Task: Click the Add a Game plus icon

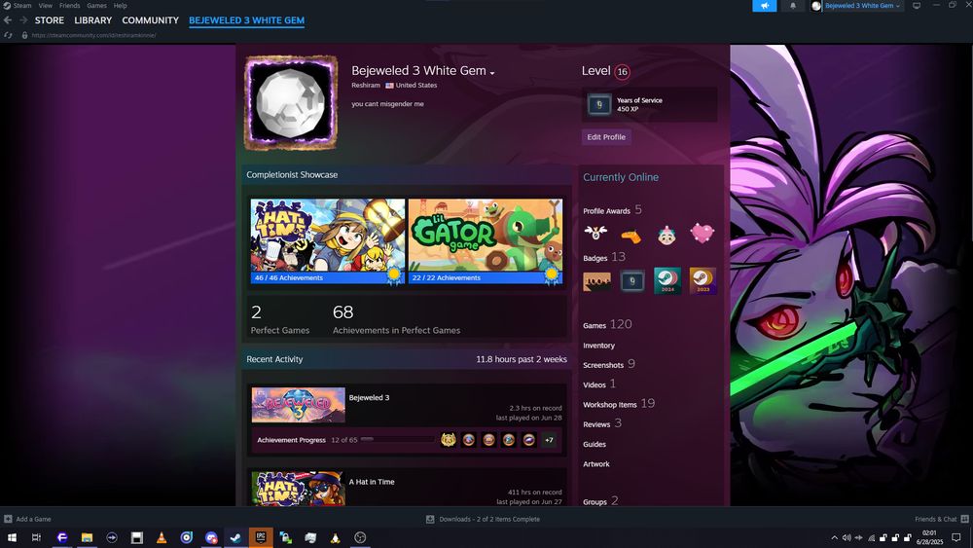Action: pos(8,519)
